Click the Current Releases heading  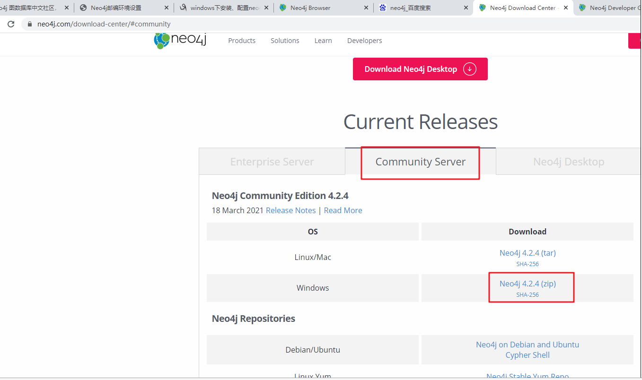point(421,122)
